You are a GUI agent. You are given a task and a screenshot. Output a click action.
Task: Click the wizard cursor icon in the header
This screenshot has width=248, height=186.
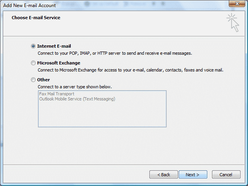233,23
